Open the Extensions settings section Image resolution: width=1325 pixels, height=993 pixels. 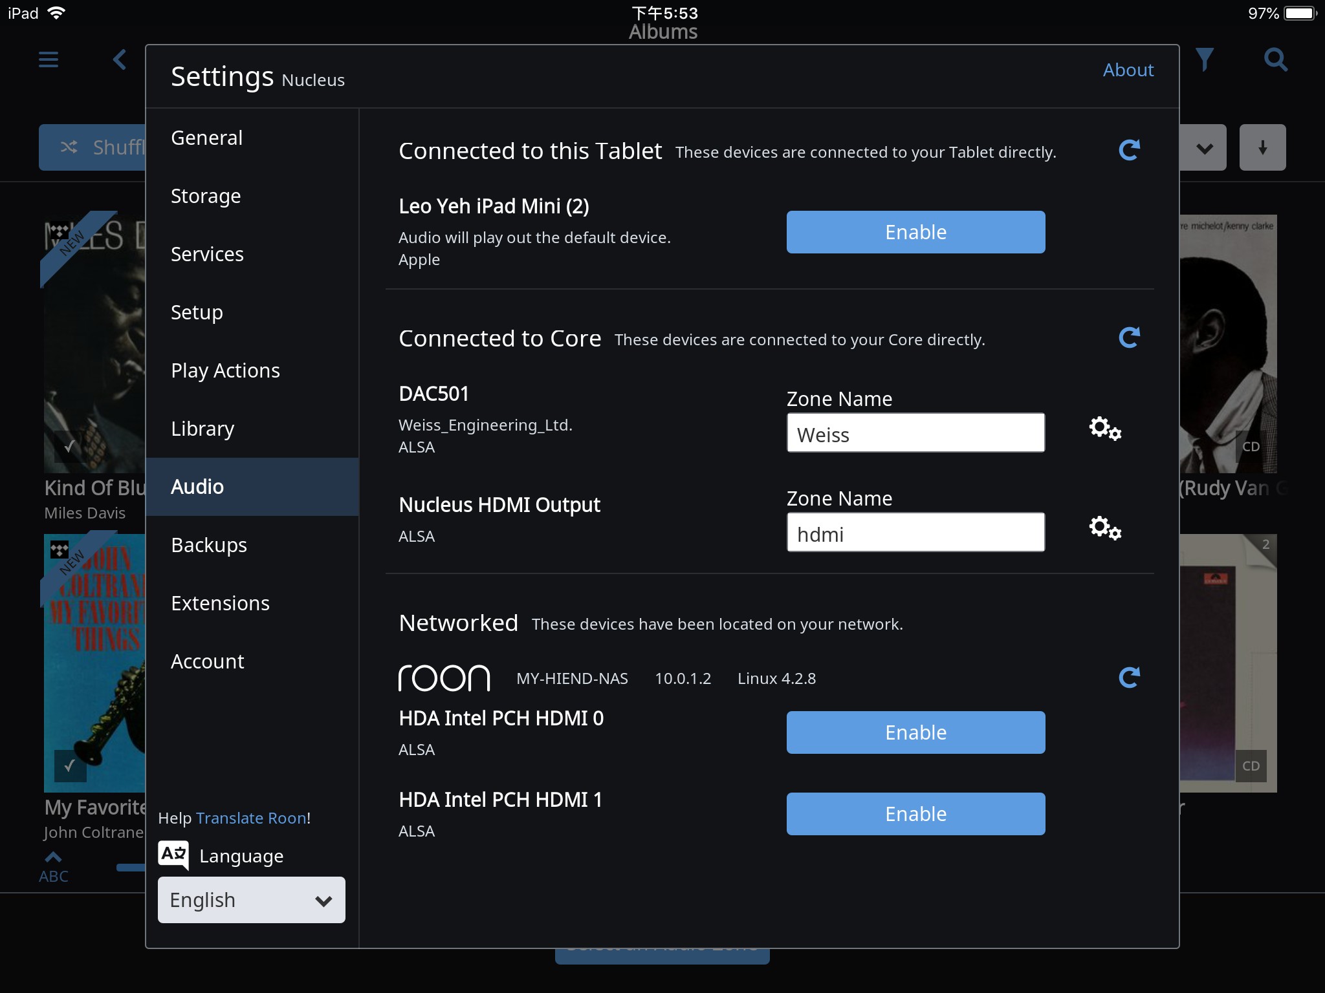[x=252, y=603]
